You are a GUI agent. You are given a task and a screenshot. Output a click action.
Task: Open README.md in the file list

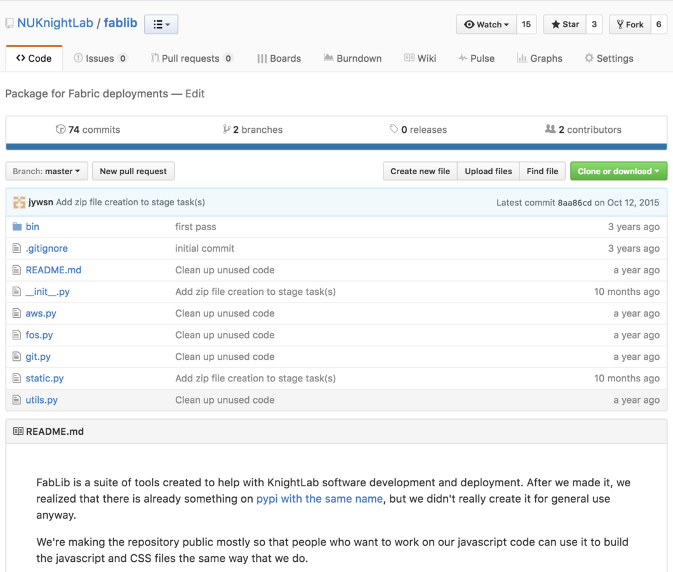53,270
